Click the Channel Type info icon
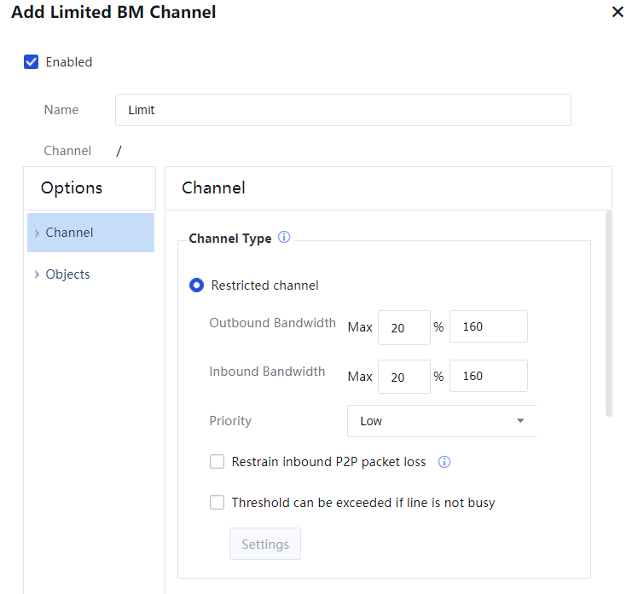The image size is (632, 594). coord(284,238)
